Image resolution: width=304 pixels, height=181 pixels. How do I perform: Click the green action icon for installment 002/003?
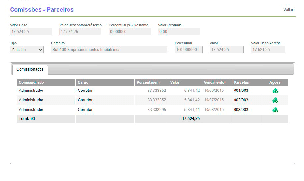tap(275, 100)
